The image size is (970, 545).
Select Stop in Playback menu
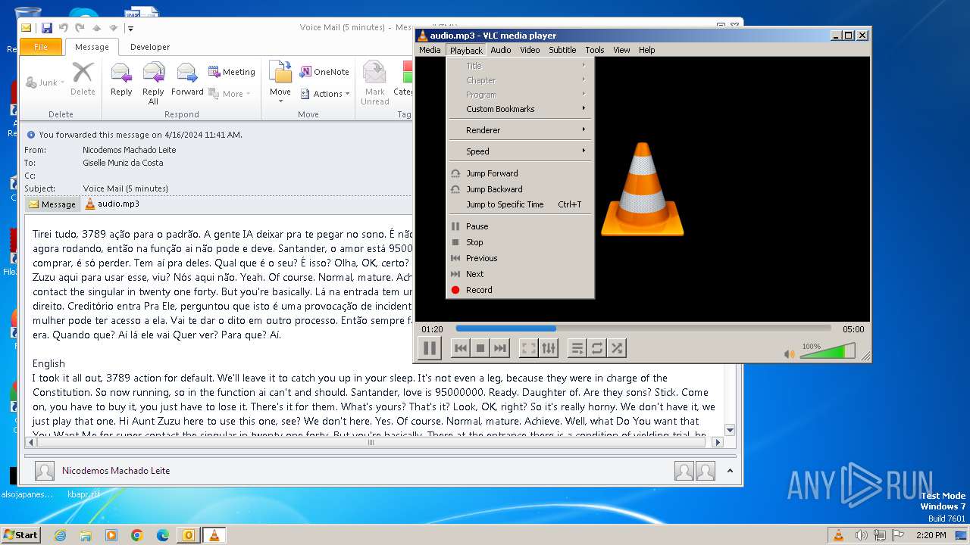(520, 242)
